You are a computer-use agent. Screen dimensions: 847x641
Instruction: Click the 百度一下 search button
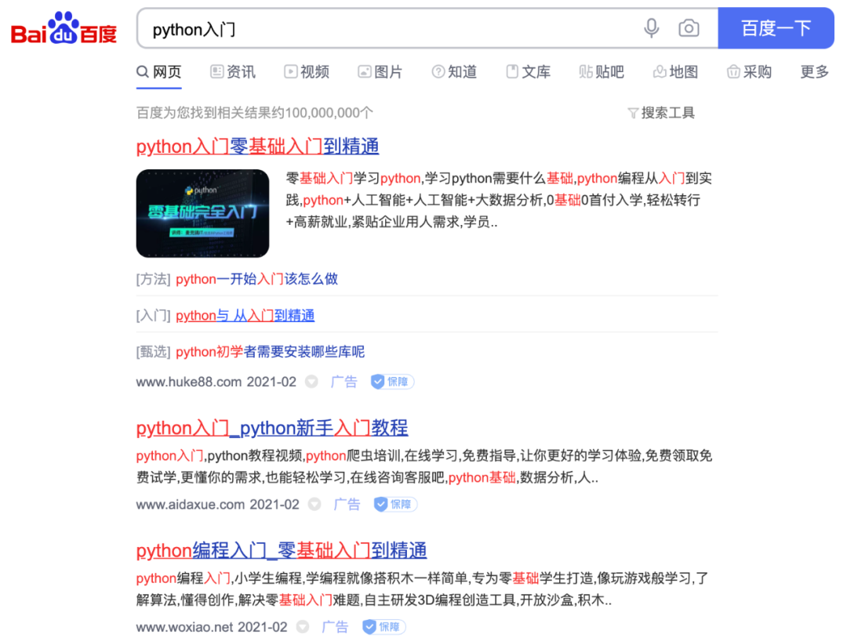click(776, 28)
